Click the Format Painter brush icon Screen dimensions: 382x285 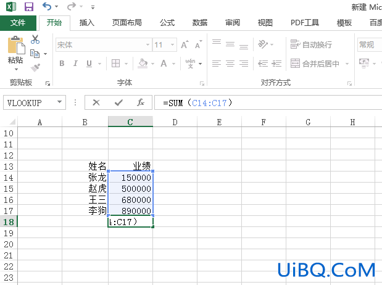click(36, 67)
